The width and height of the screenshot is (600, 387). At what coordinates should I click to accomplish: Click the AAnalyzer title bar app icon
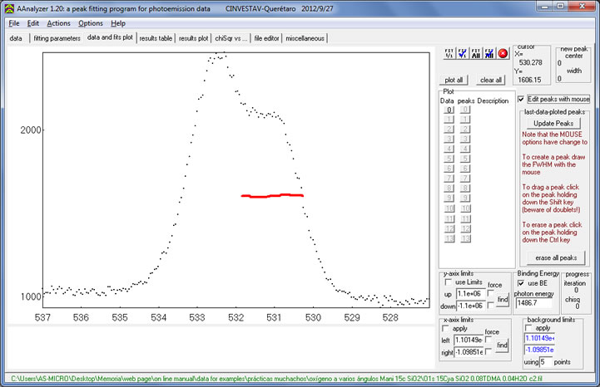(7, 7)
